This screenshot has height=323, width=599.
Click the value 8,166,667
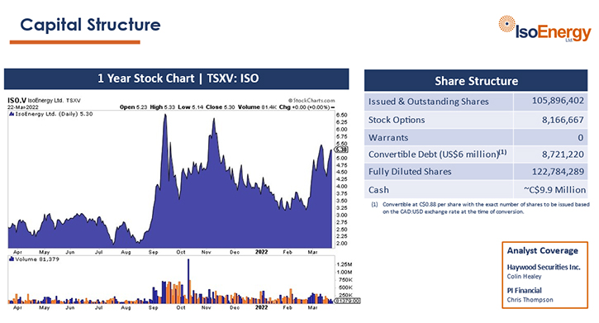coord(563,120)
